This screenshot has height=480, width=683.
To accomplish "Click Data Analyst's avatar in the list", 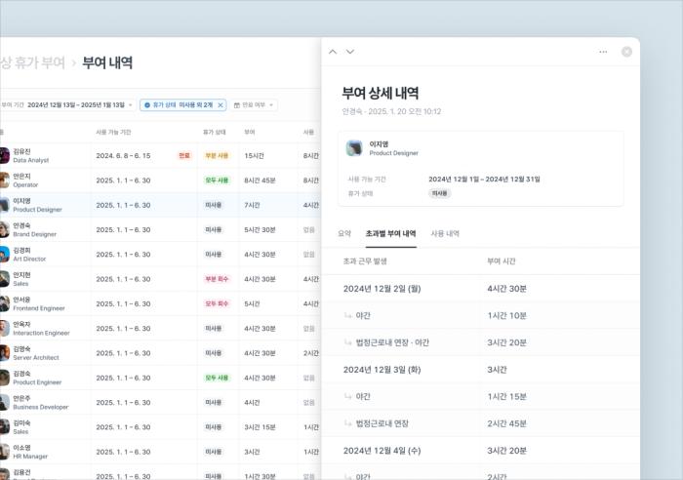I will 4,155.
